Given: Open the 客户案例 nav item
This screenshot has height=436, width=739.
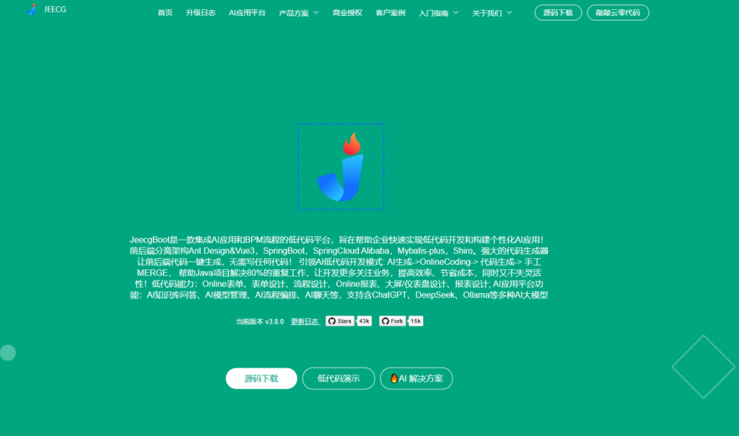Looking at the screenshot, I should (390, 13).
